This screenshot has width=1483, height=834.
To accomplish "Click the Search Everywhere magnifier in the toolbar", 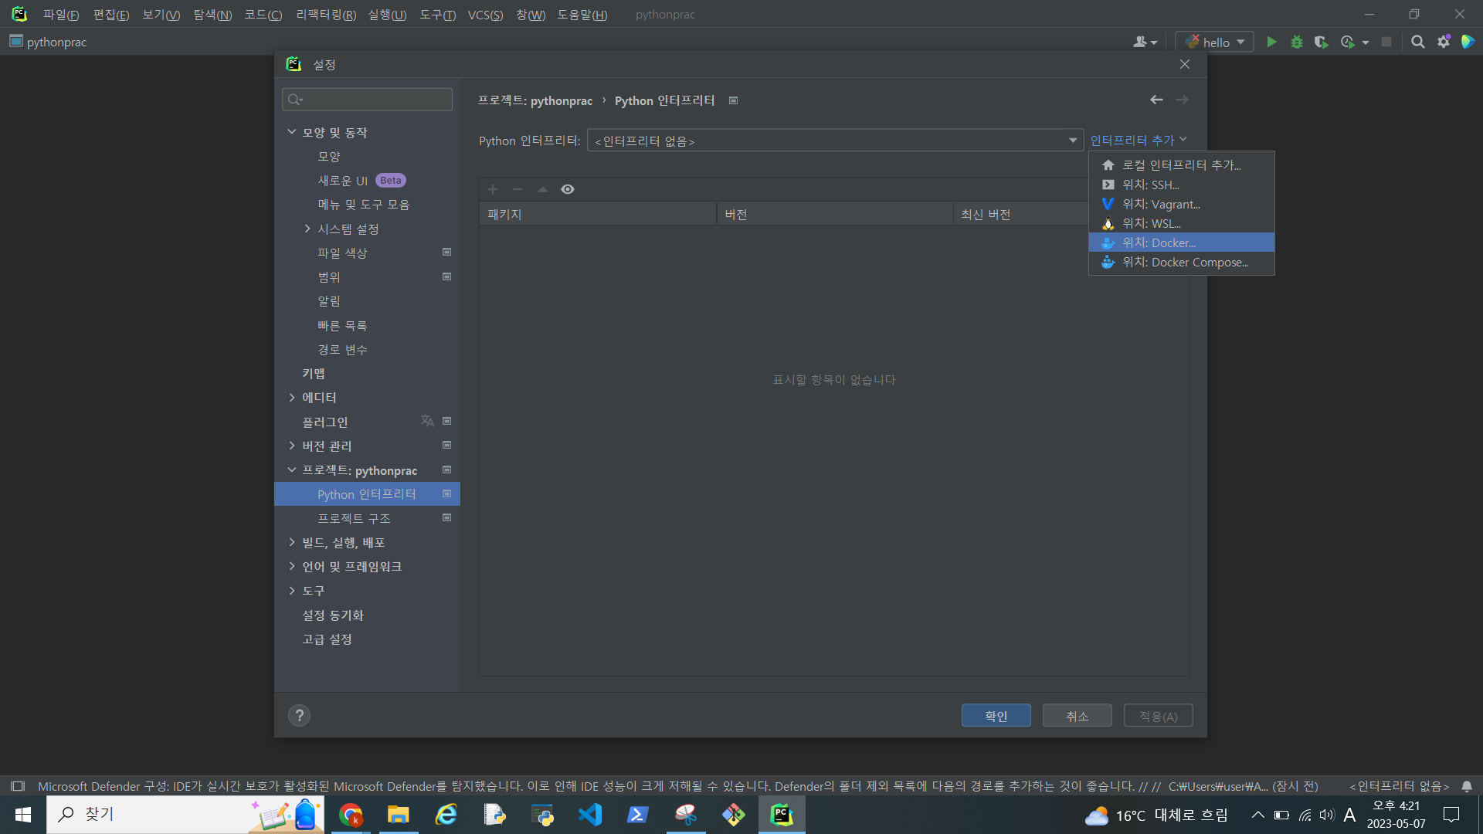I will [x=1417, y=42].
